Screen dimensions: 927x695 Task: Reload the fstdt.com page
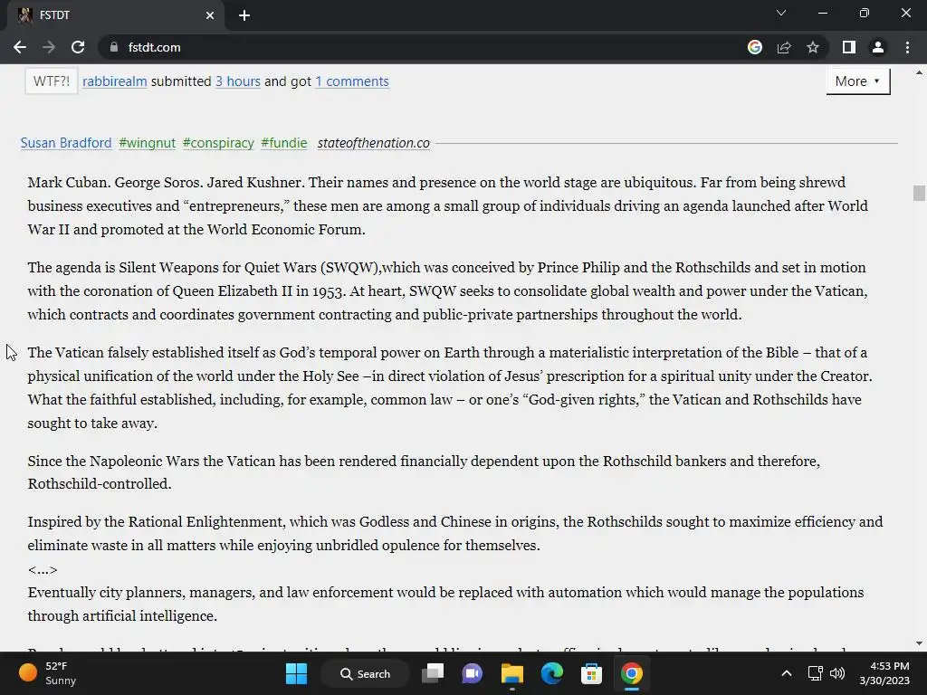coord(78,47)
